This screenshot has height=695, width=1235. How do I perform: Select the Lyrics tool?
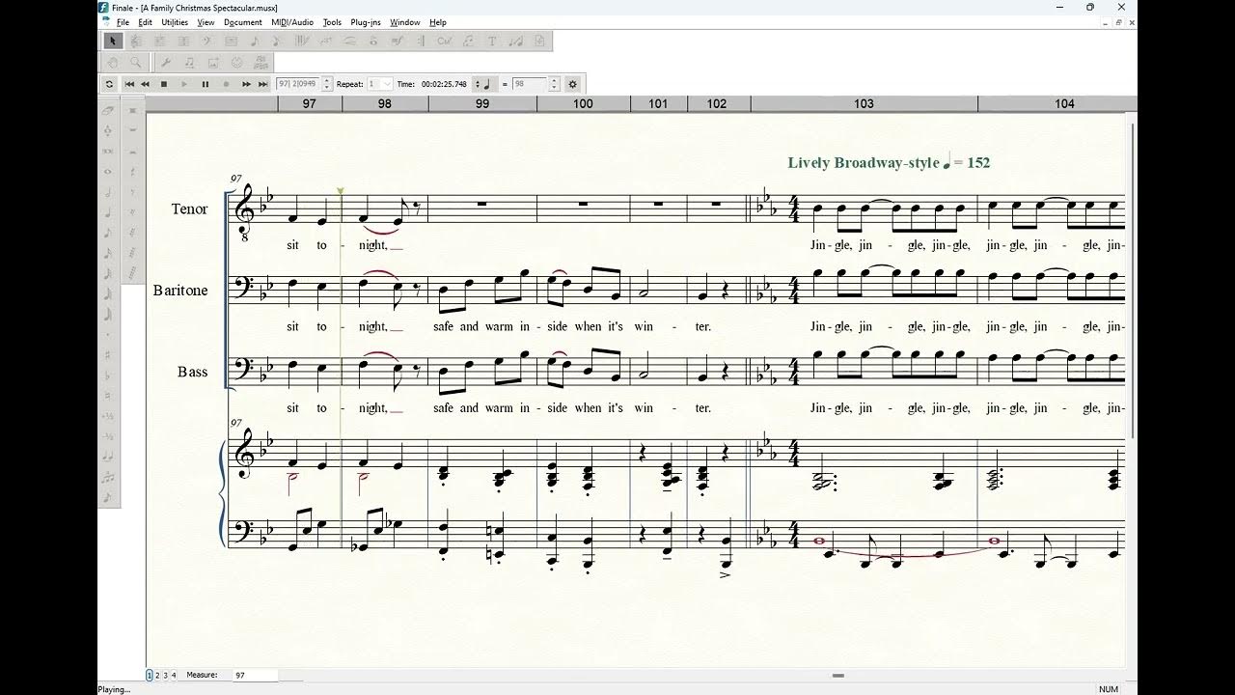tap(467, 42)
